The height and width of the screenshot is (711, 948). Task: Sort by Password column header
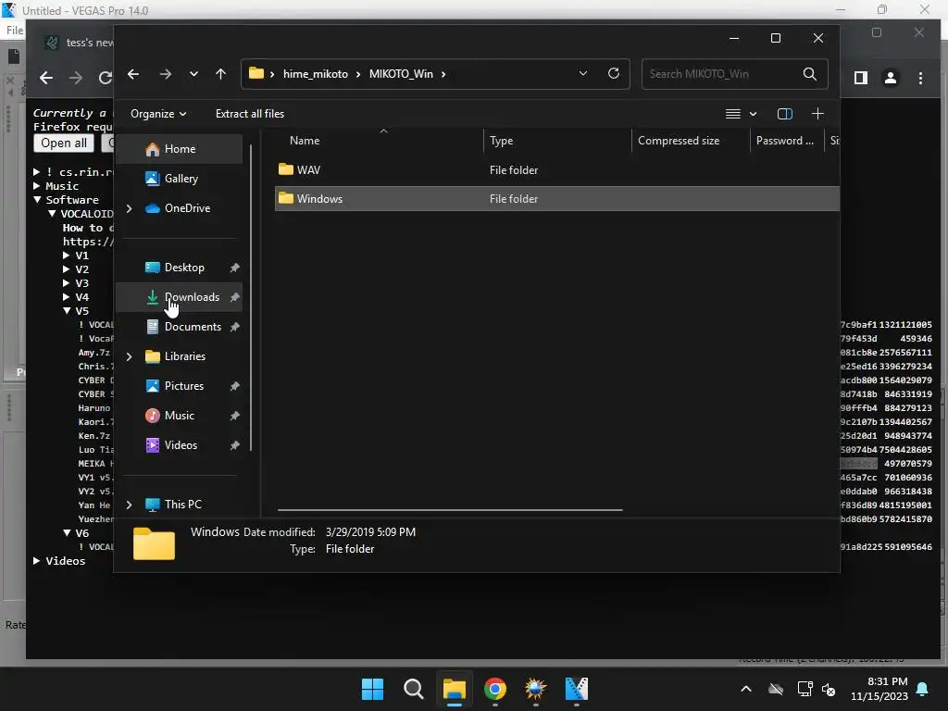pyautogui.click(x=787, y=141)
